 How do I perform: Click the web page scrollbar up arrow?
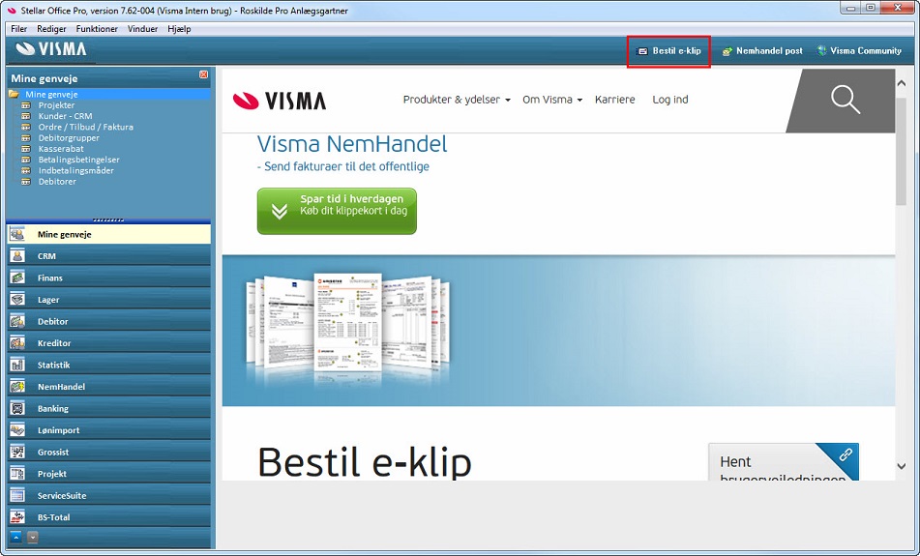902,83
